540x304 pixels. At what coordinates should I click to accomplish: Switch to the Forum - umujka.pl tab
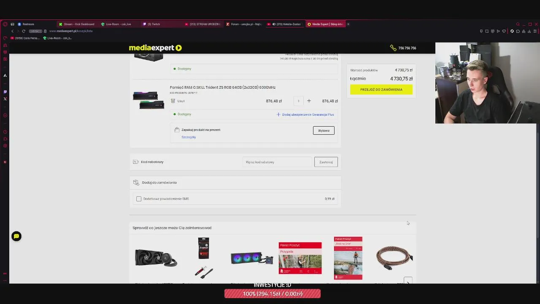pyautogui.click(x=244, y=24)
